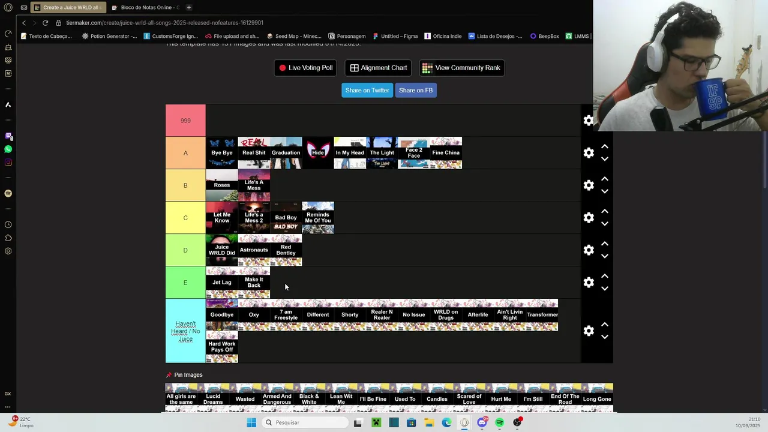768x432 pixels.
Task: Select the Bad Boy song tile
Action: tap(286, 218)
